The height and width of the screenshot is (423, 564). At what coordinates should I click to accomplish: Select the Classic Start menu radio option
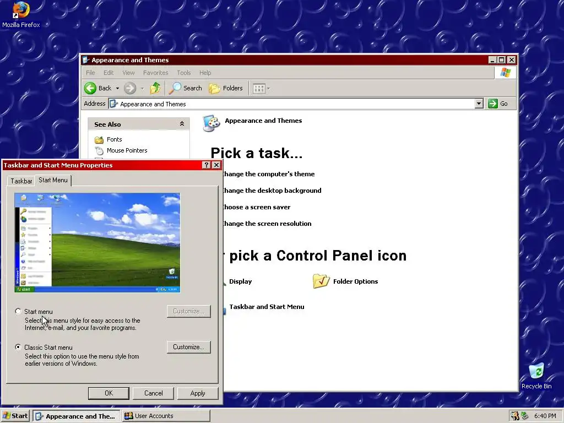pyautogui.click(x=18, y=347)
